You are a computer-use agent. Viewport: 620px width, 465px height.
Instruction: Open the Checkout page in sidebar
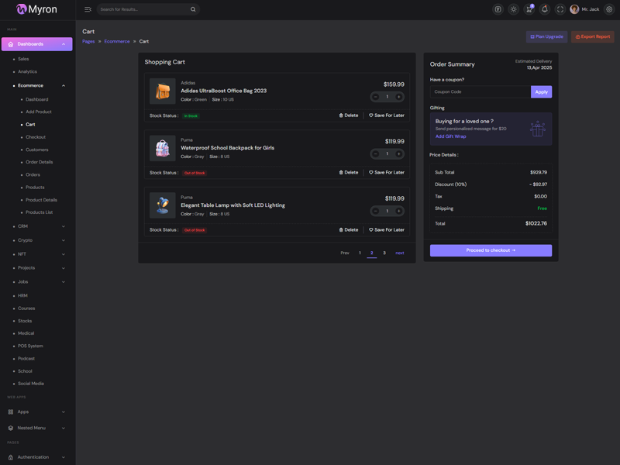tap(36, 137)
